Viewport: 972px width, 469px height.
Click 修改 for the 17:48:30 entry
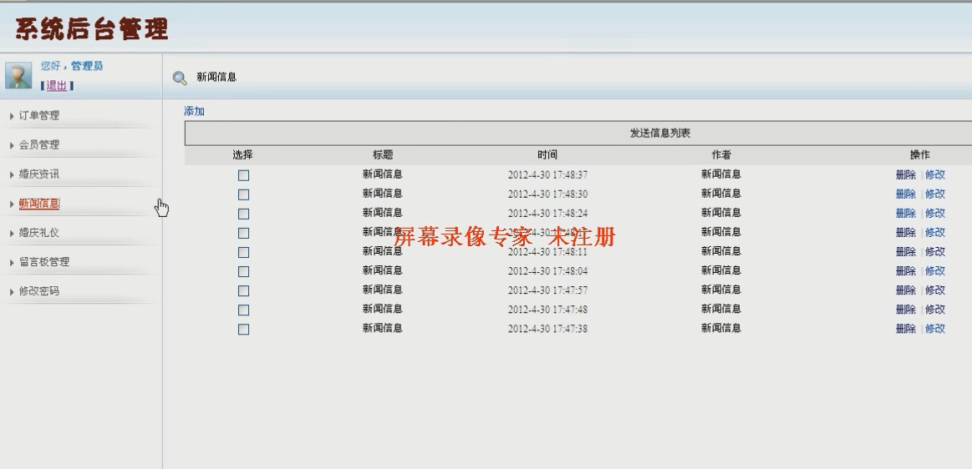pyautogui.click(x=934, y=194)
